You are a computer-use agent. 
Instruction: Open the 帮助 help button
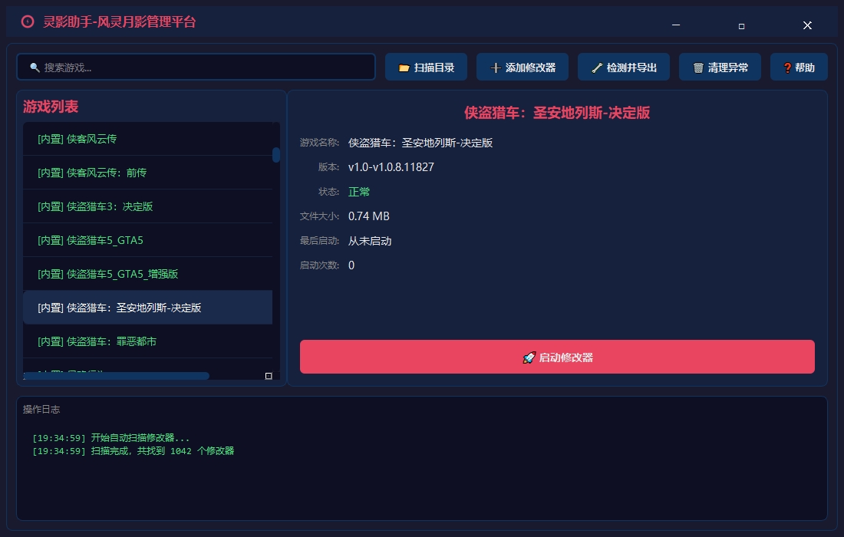pos(799,68)
